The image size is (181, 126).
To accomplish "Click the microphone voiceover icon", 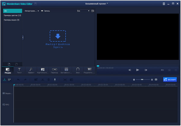I will pos(55,79).
